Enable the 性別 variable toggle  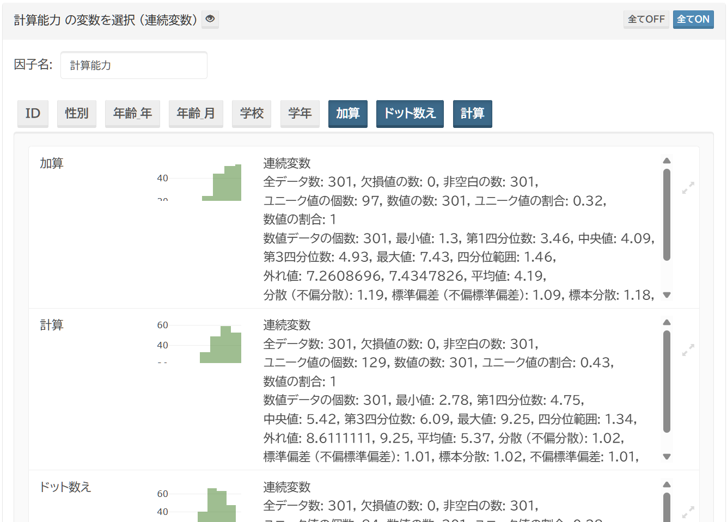[x=77, y=114]
